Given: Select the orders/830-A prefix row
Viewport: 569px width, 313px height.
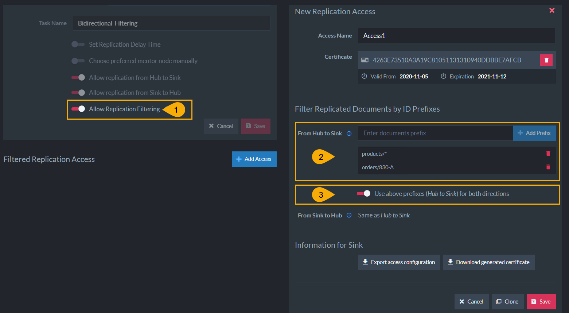Looking at the screenshot, I should point(457,167).
